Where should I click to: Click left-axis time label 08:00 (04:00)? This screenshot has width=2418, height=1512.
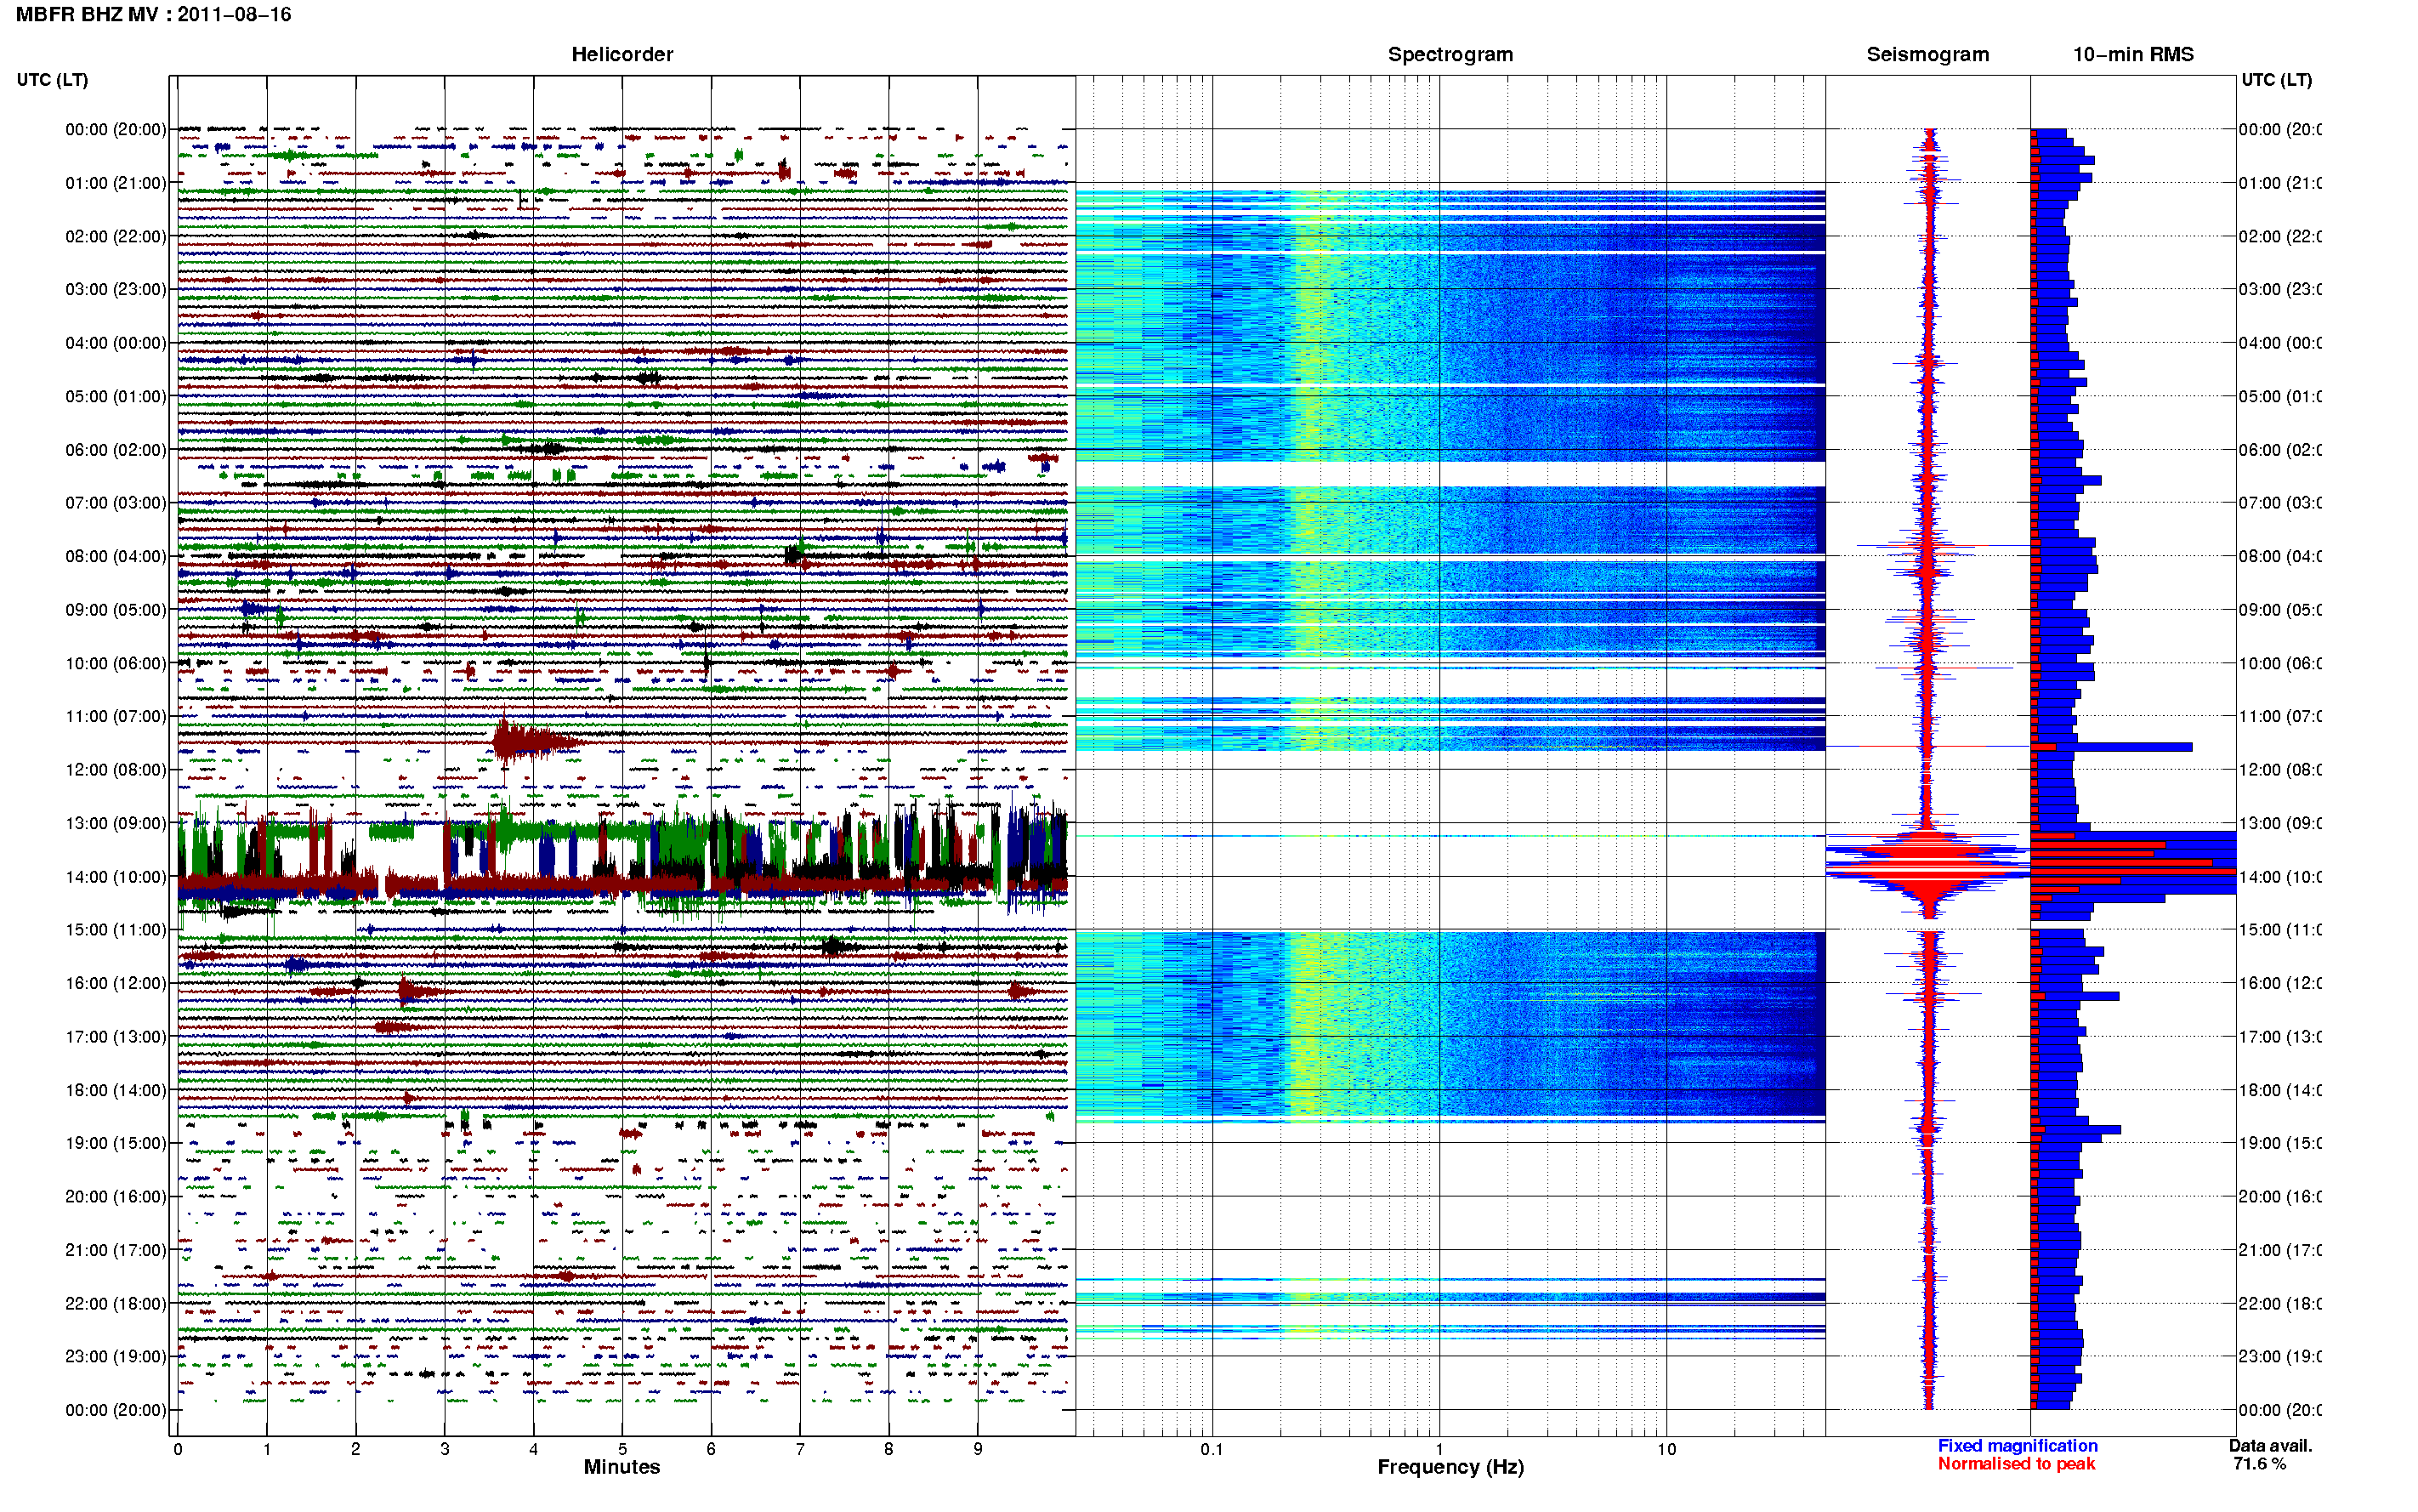pyautogui.click(x=116, y=556)
